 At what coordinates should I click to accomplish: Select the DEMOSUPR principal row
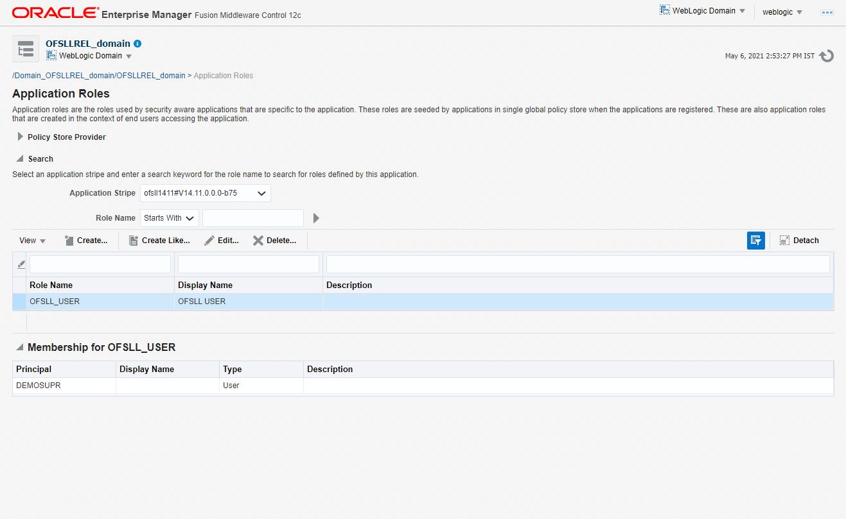[x=423, y=386]
